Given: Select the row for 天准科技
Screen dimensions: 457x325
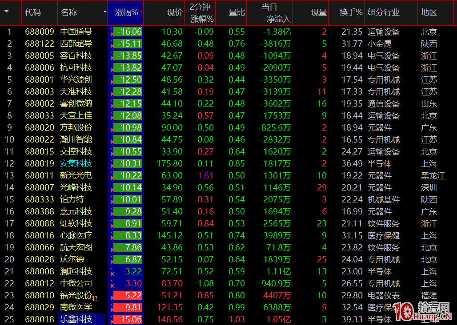Looking at the screenshot, I should pyautogui.click(x=76, y=91).
